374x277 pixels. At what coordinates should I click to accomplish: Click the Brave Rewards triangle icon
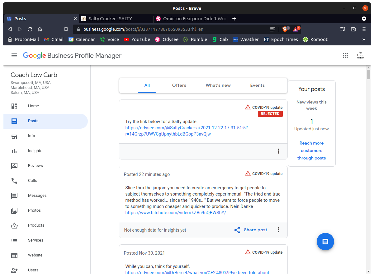[296, 29]
